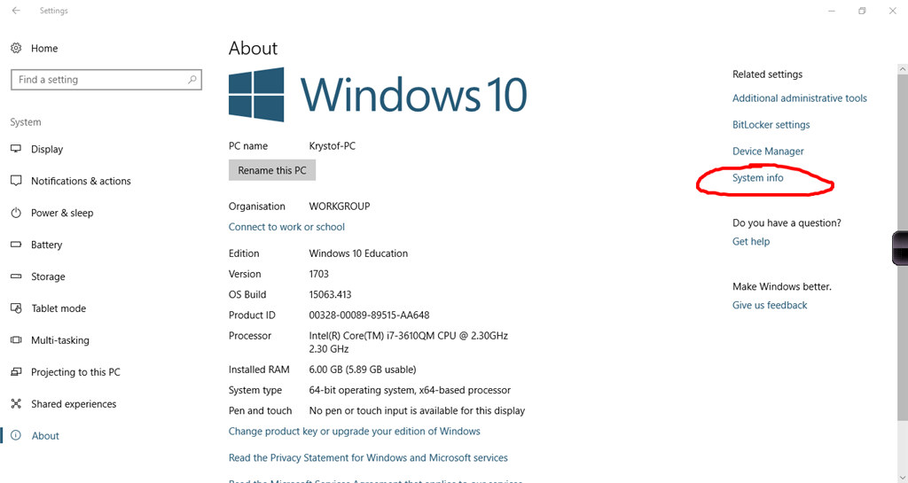This screenshot has width=908, height=483.
Task: Click the Shared experiences icon
Action: pos(16,403)
